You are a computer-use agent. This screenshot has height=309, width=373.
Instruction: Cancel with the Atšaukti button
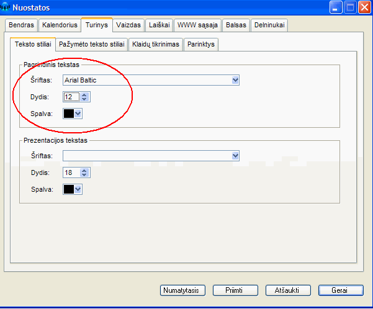click(x=287, y=290)
